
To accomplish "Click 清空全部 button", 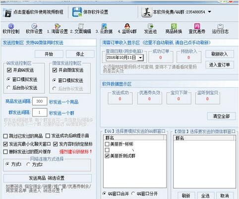I will 221,116.
